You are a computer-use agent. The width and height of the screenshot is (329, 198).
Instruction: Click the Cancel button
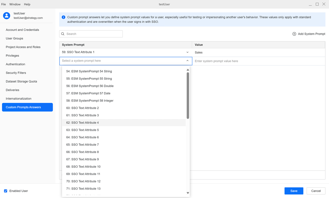coord(316,191)
